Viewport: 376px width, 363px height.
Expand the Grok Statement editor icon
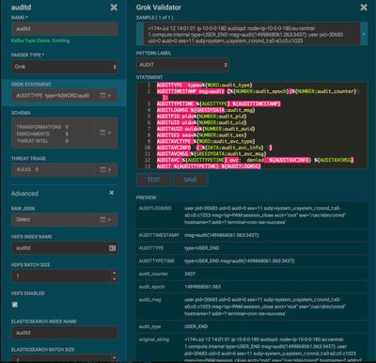point(105,95)
